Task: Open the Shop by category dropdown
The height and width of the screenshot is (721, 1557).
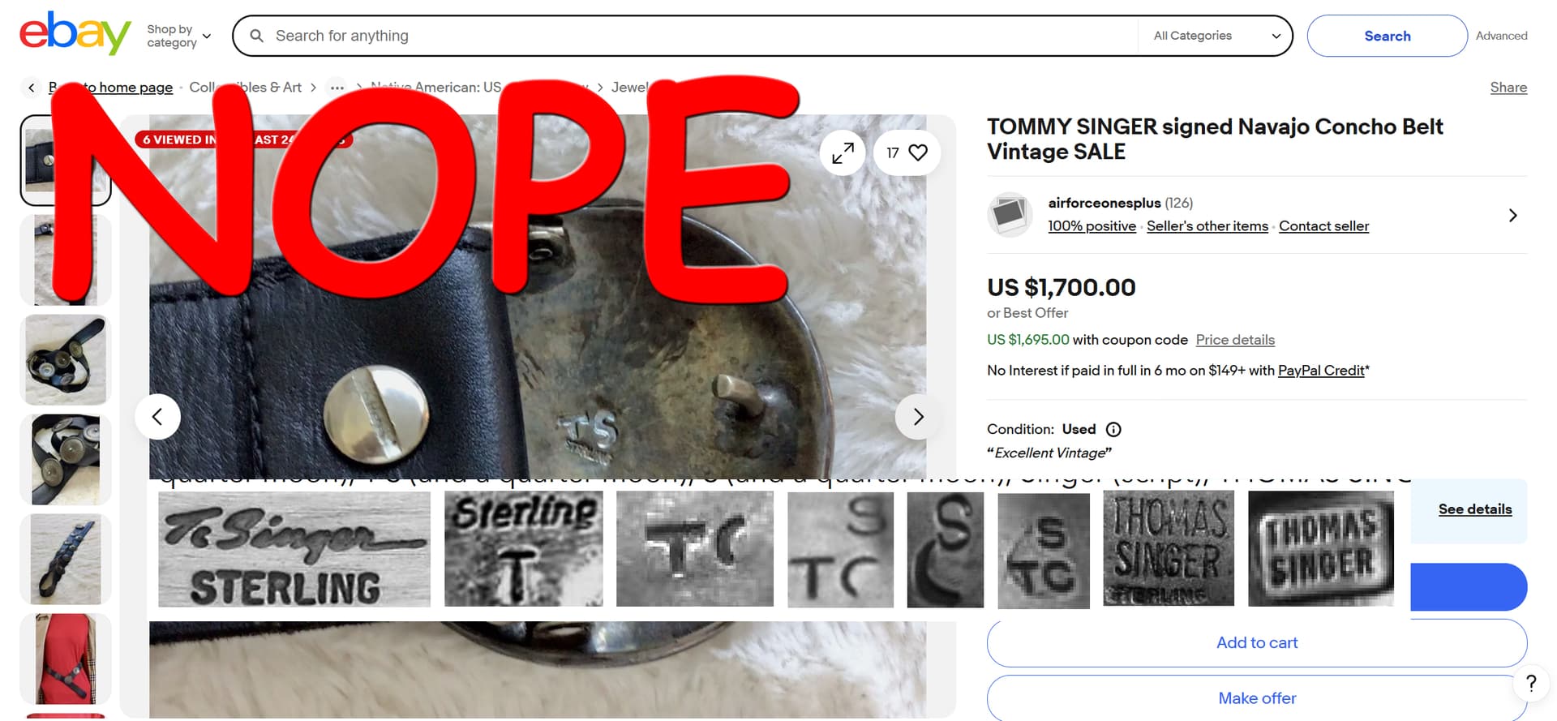Action: tap(178, 36)
